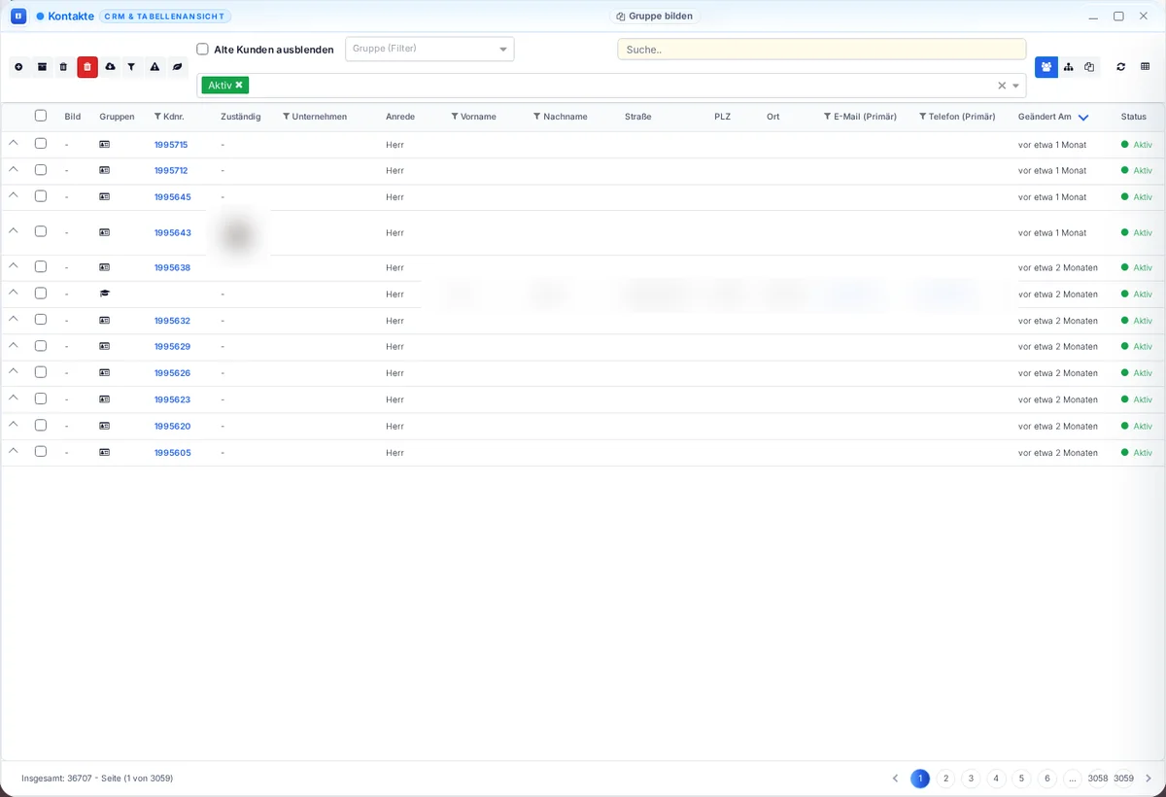Remove the Aktiv filter tag
Screen dimensions: 1166x797
coord(239,86)
